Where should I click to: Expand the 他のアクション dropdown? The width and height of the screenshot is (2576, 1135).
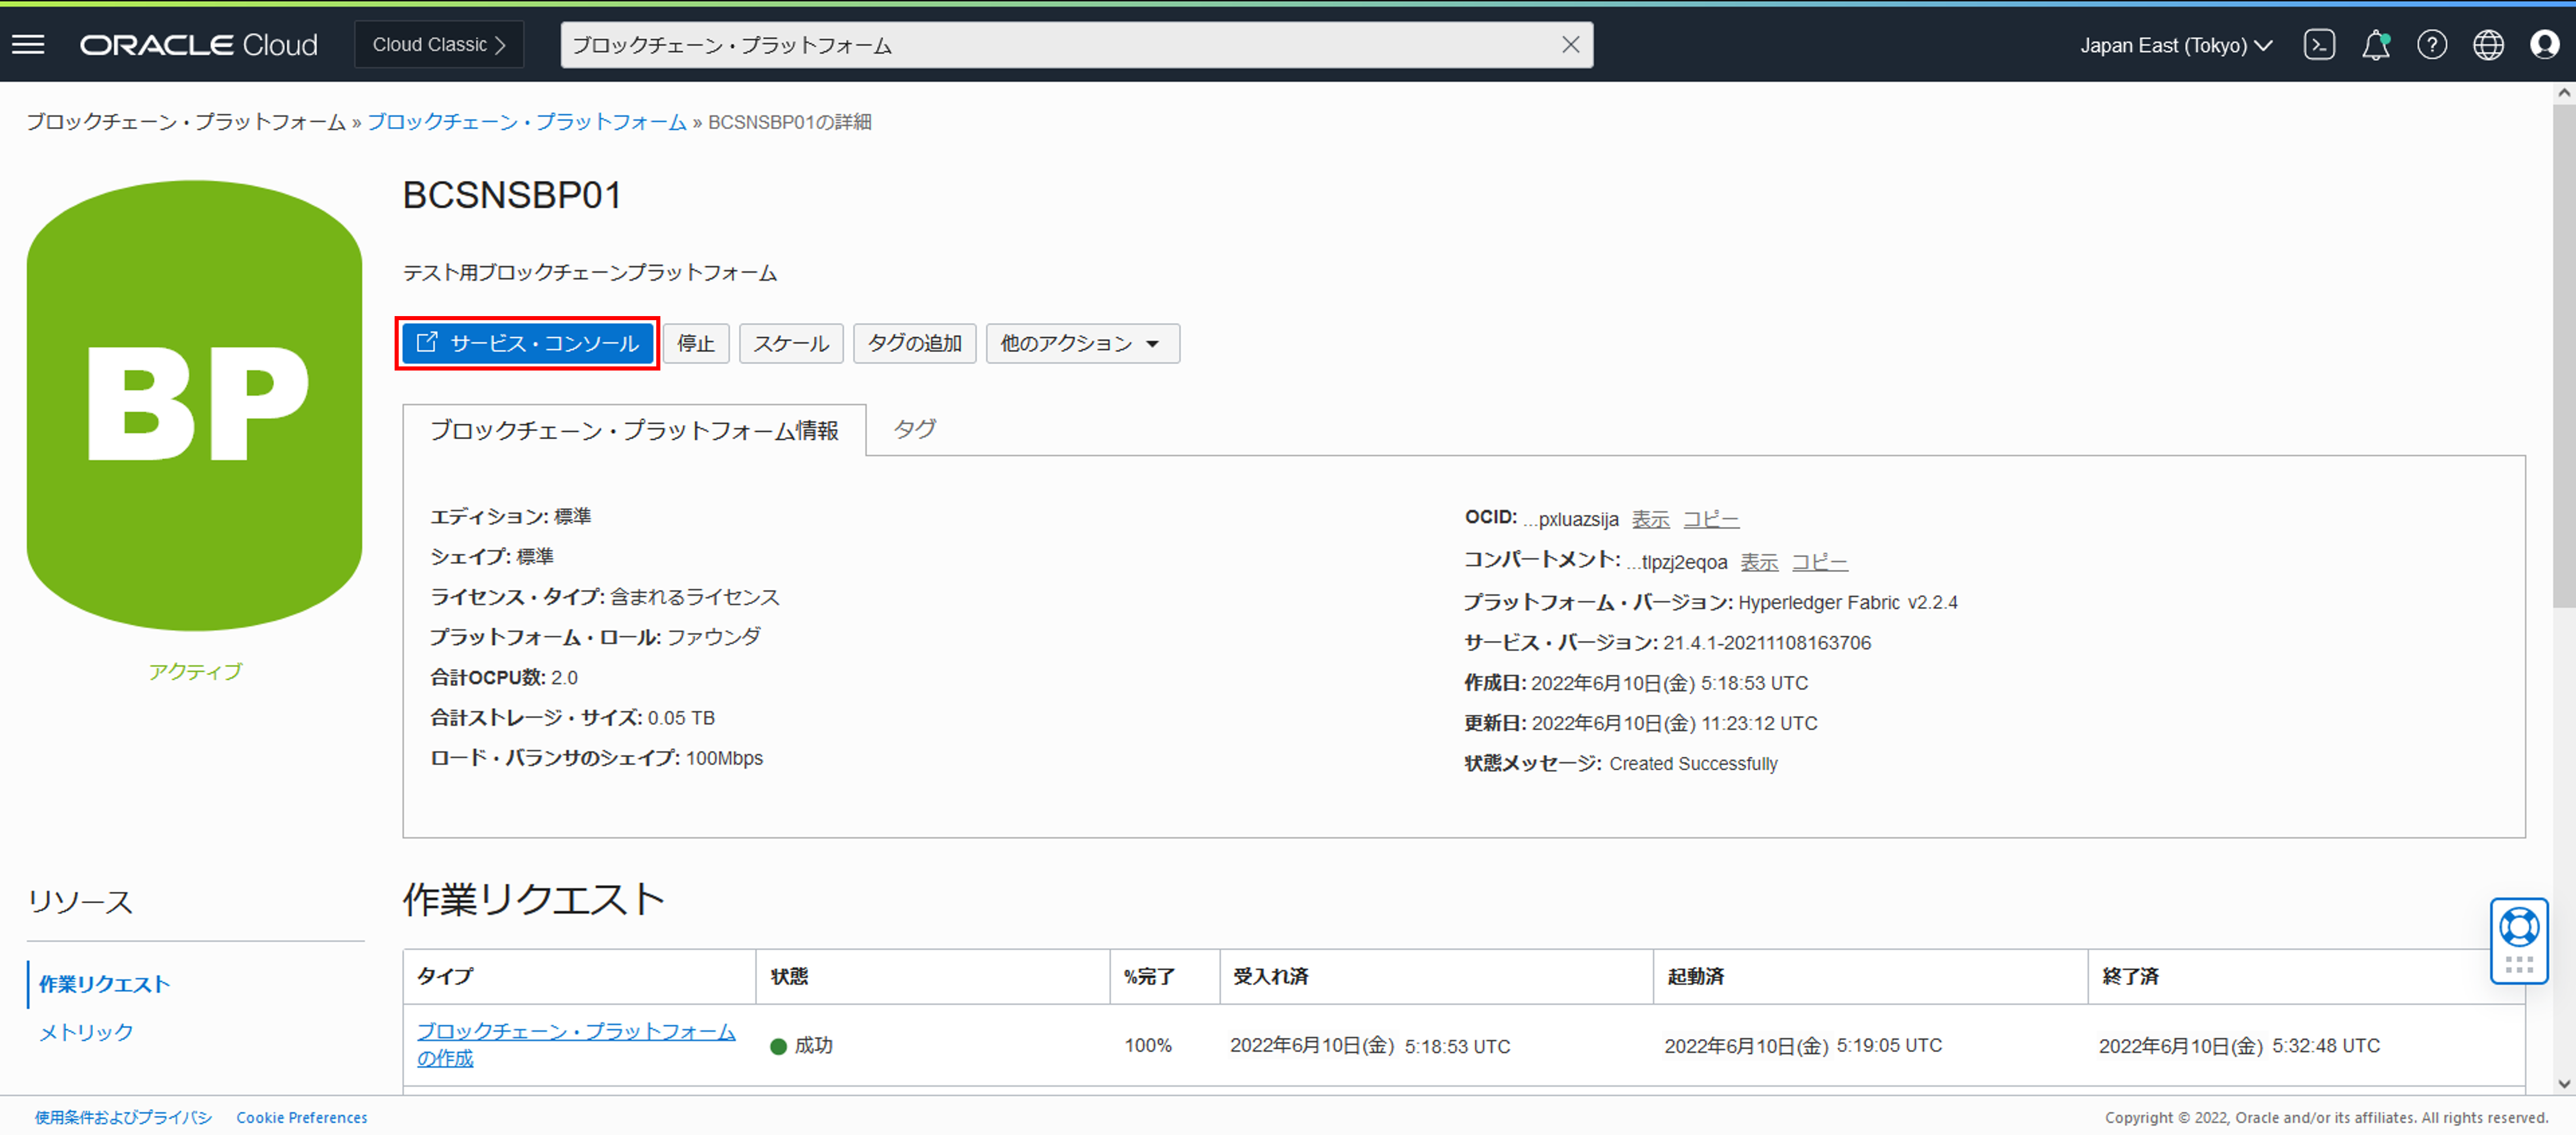1082,343
